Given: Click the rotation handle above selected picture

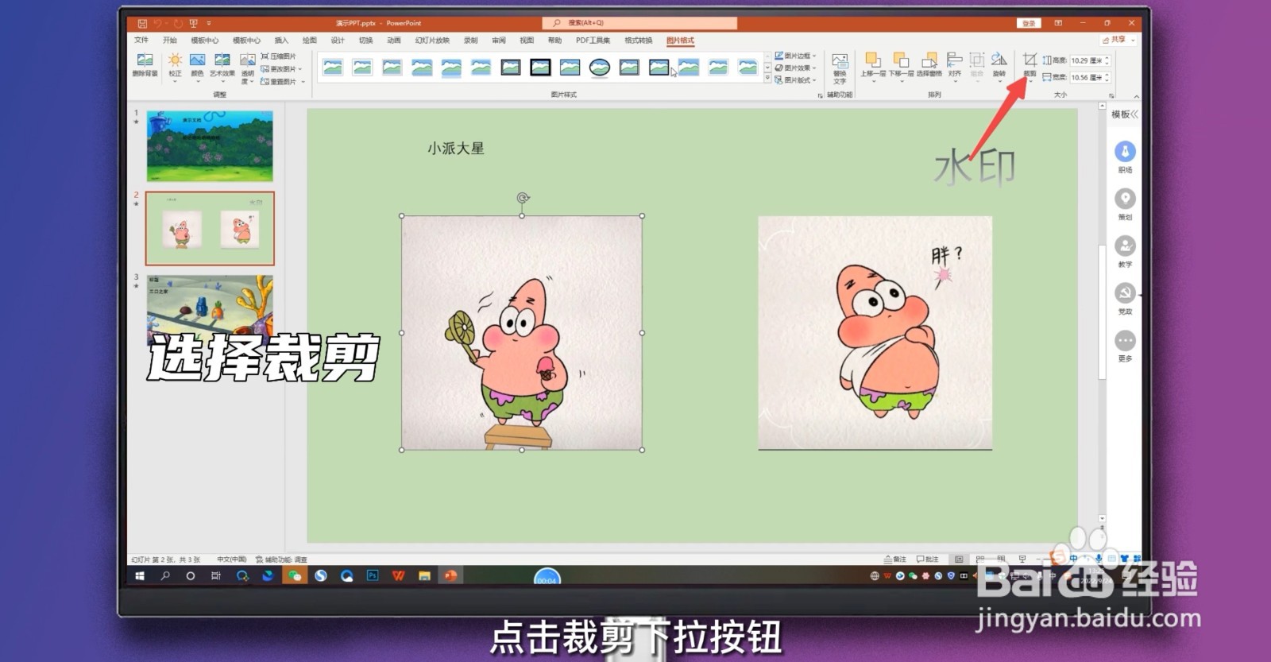Looking at the screenshot, I should (522, 198).
